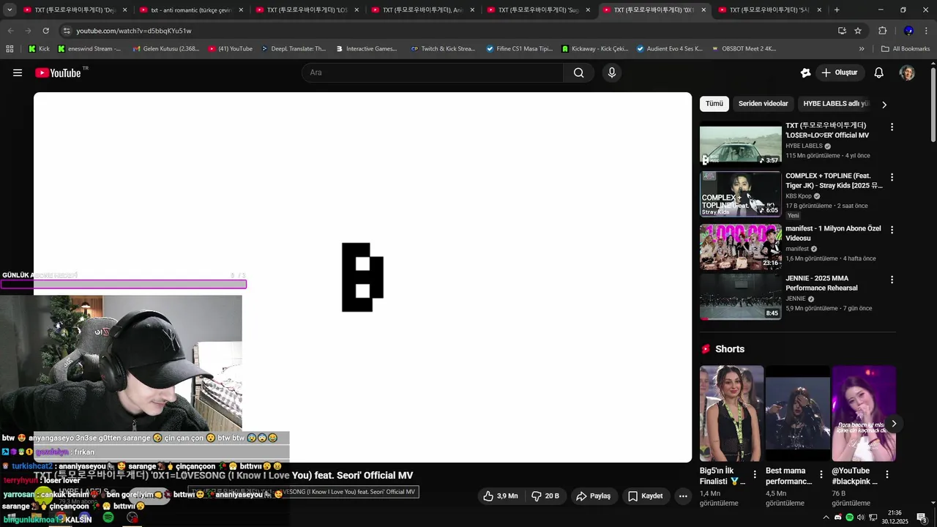Click the browser address bar URL

pyautogui.click(x=134, y=31)
